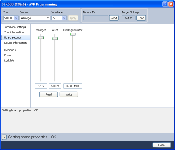Read the board settings
The height and width of the screenshot is (150, 175).
tap(48, 94)
